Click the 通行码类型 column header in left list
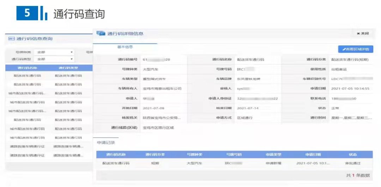Viewport: 381px width, 187px height. (68, 68)
